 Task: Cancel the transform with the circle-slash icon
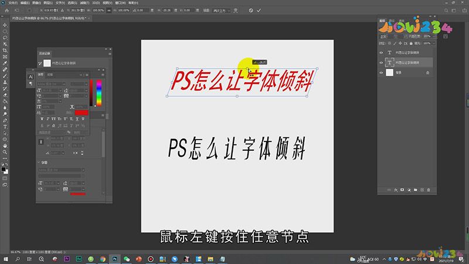point(251,11)
